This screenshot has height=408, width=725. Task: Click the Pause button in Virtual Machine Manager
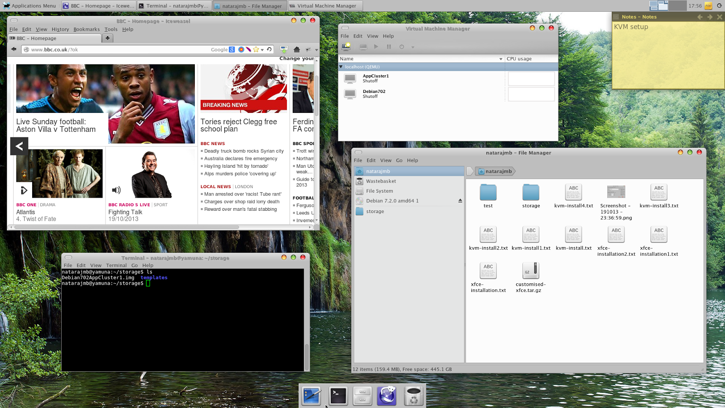[389, 47]
